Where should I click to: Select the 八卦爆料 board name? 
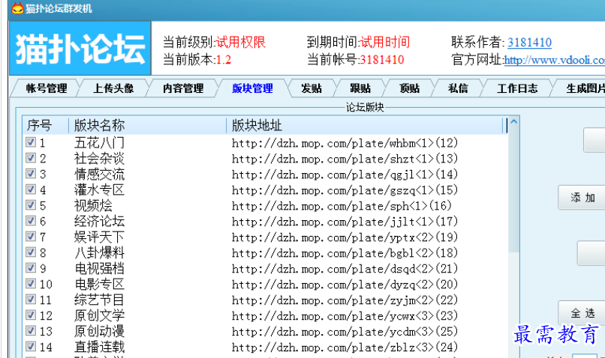coord(99,253)
